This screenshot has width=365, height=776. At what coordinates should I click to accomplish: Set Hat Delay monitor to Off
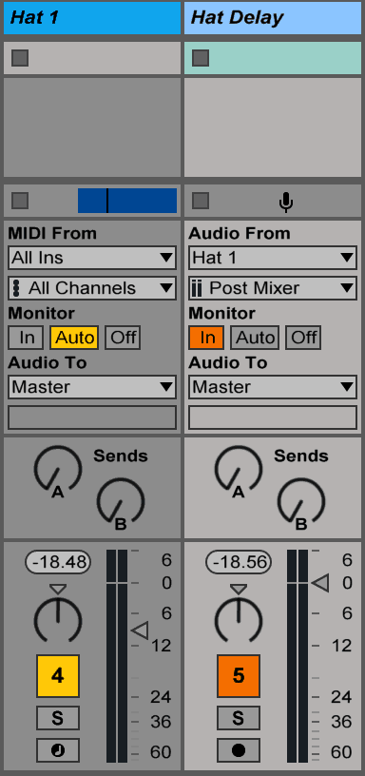pyautogui.click(x=303, y=338)
